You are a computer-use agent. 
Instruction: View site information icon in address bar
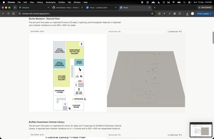pos(20,14)
